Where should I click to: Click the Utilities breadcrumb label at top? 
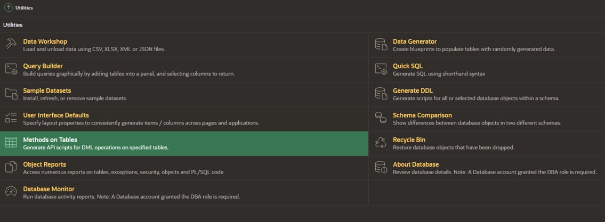pyautogui.click(x=24, y=7)
